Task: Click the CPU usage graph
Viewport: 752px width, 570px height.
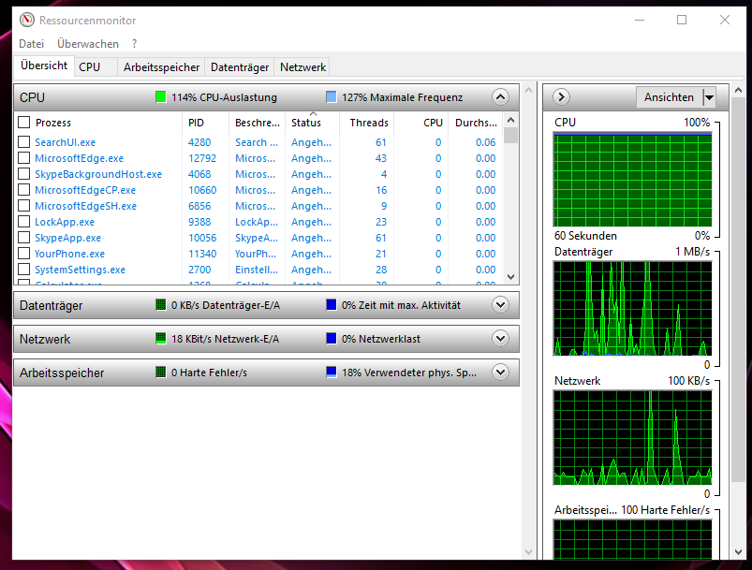Action: pyautogui.click(x=632, y=180)
